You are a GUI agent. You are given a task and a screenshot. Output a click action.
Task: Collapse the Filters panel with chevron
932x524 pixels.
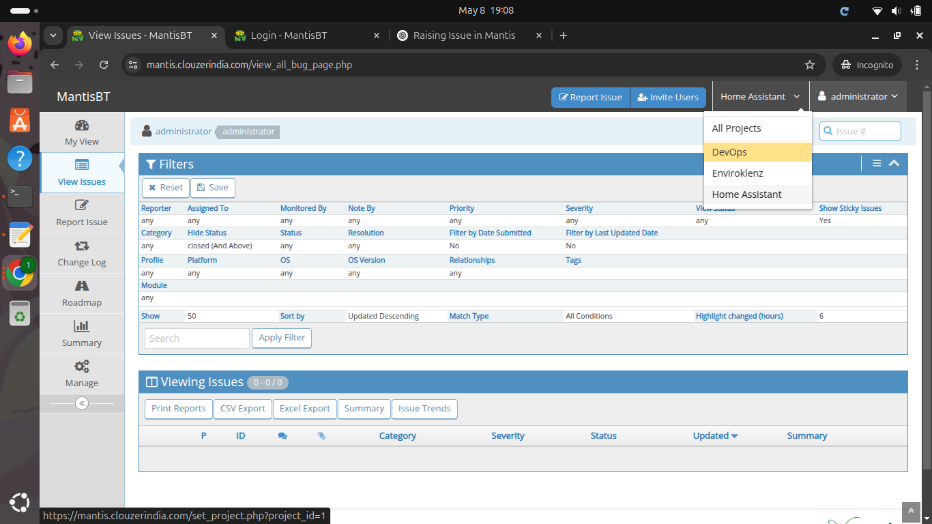tap(894, 164)
